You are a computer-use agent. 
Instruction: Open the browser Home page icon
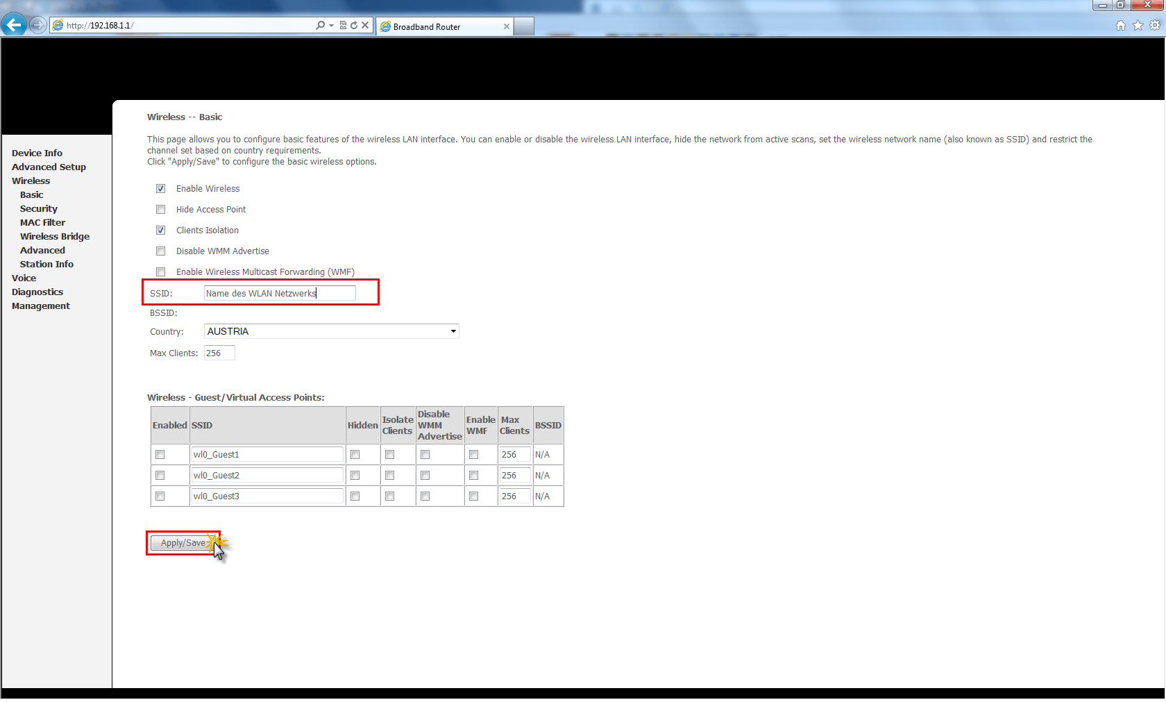pyautogui.click(x=1120, y=26)
